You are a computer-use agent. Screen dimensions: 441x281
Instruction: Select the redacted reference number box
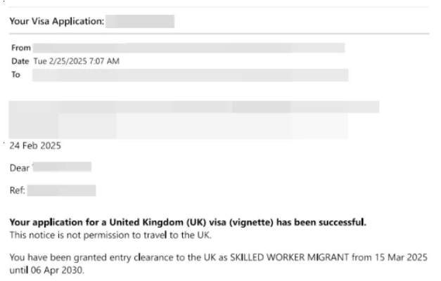(62, 190)
